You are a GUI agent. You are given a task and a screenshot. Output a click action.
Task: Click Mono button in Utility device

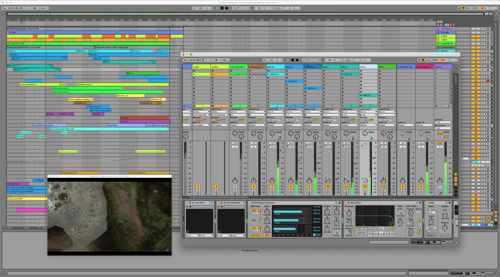431,228
